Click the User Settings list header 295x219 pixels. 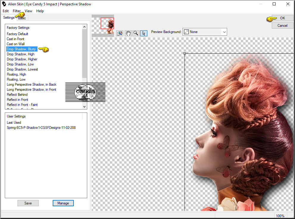(16, 116)
